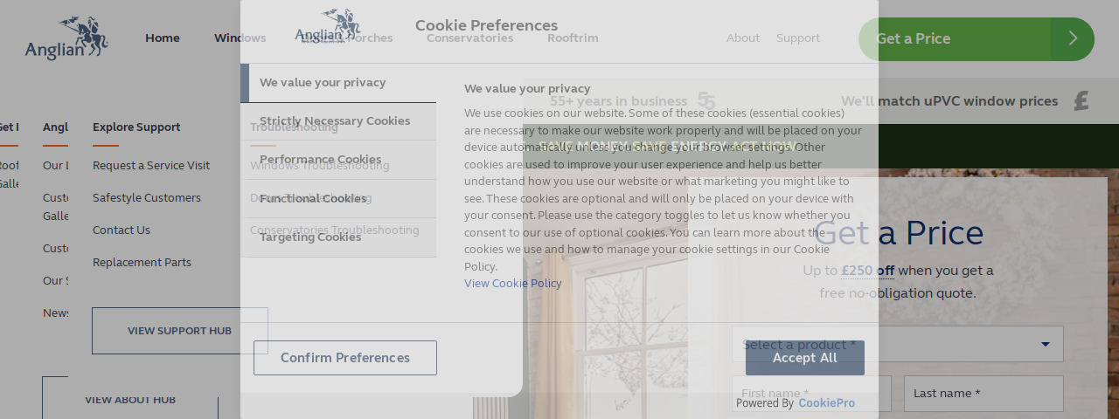The height and width of the screenshot is (419, 1119).
Task: Open the Targeting Cookies tab
Action: tap(338, 237)
